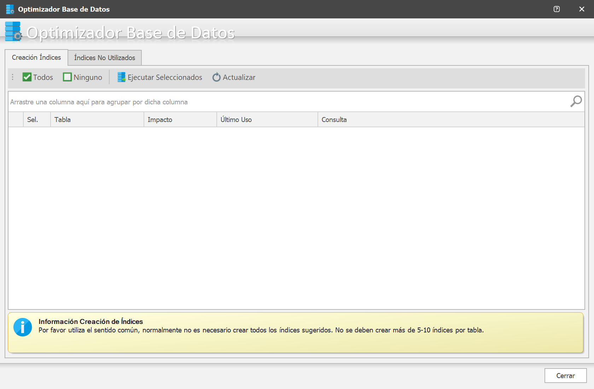The width and height of the screenshot is (594, 389).
Task: Sort by the Último Uso column header
Action: (x=267, y=120)
